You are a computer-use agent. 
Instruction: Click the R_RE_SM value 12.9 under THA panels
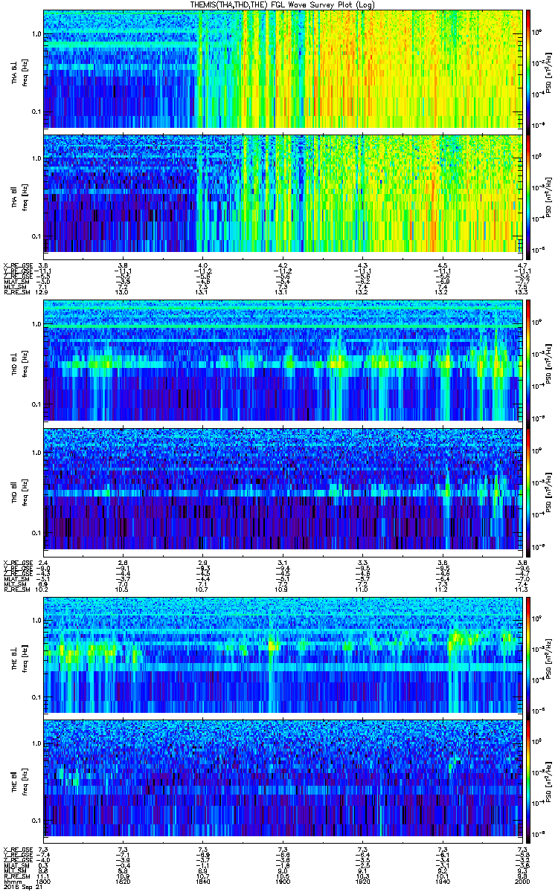43,293
